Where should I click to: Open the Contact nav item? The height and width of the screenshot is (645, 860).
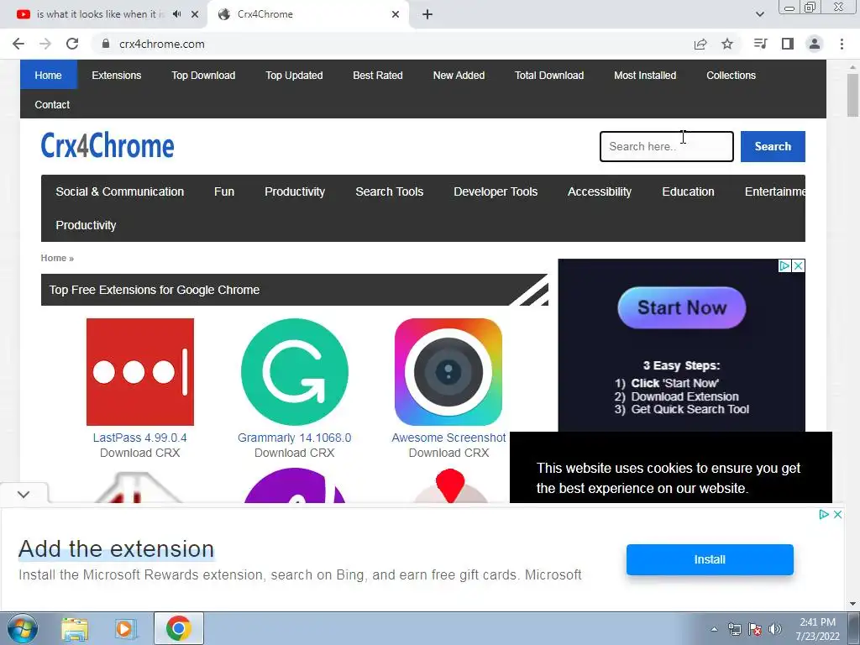coord(52,104)
